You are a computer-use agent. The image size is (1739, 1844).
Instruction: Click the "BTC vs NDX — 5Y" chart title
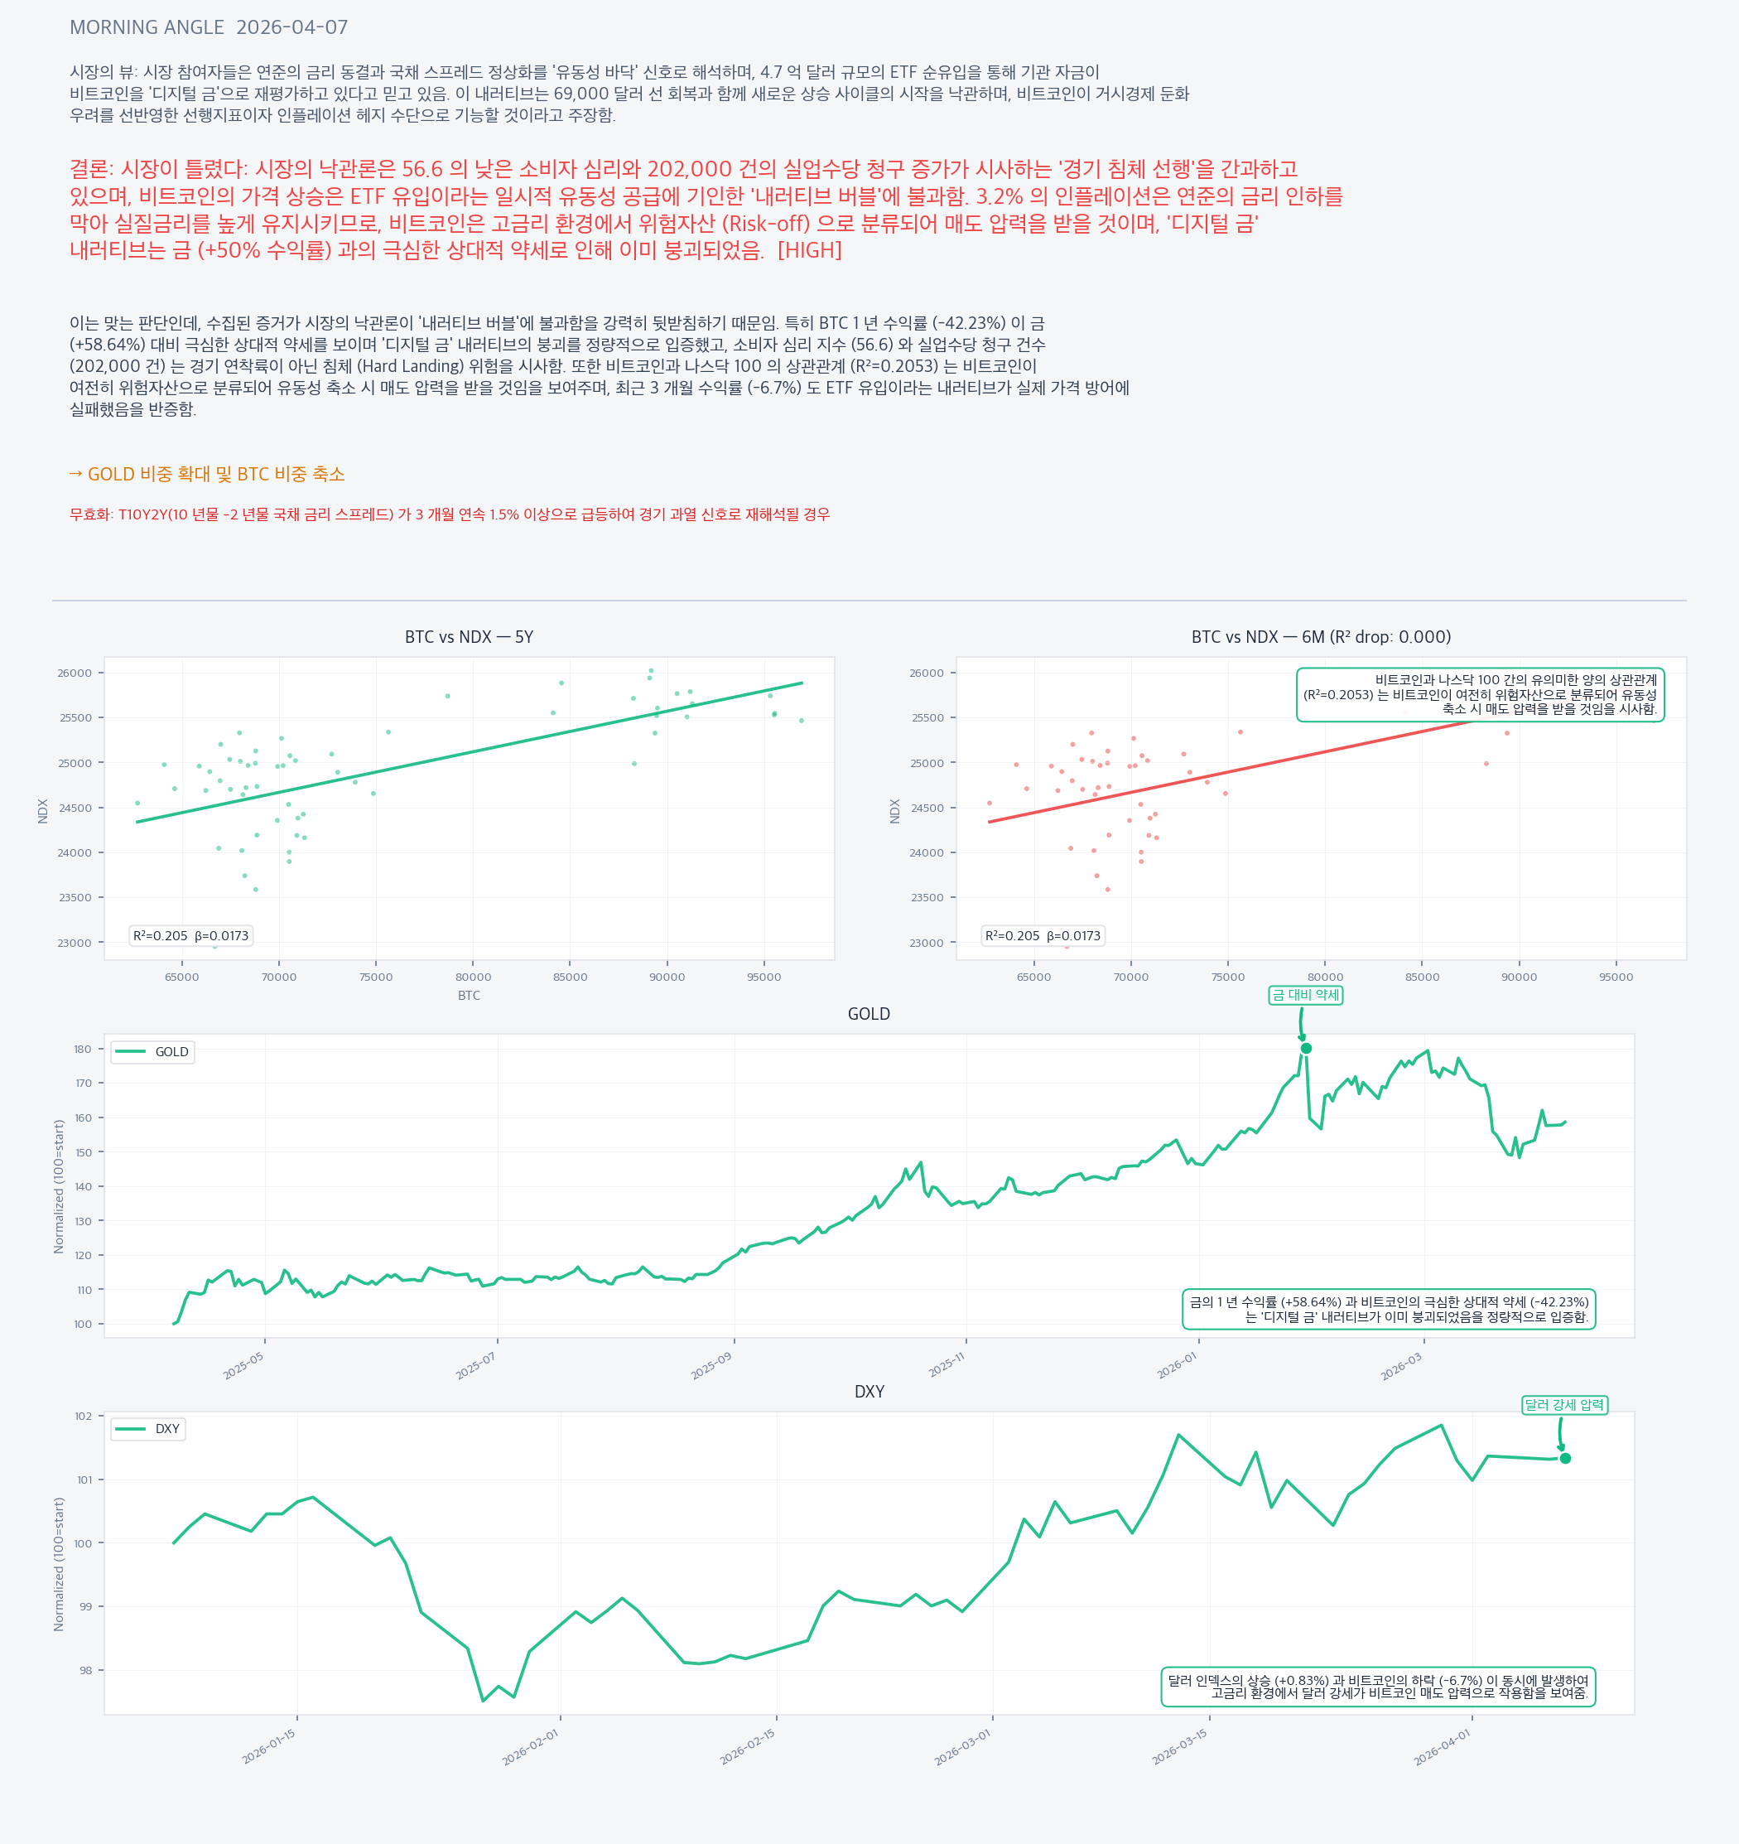click(469, 637)
